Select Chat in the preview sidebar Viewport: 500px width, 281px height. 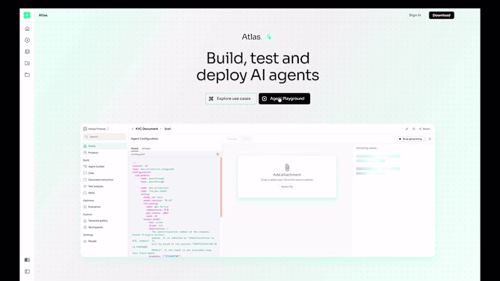tap(91, 173)
